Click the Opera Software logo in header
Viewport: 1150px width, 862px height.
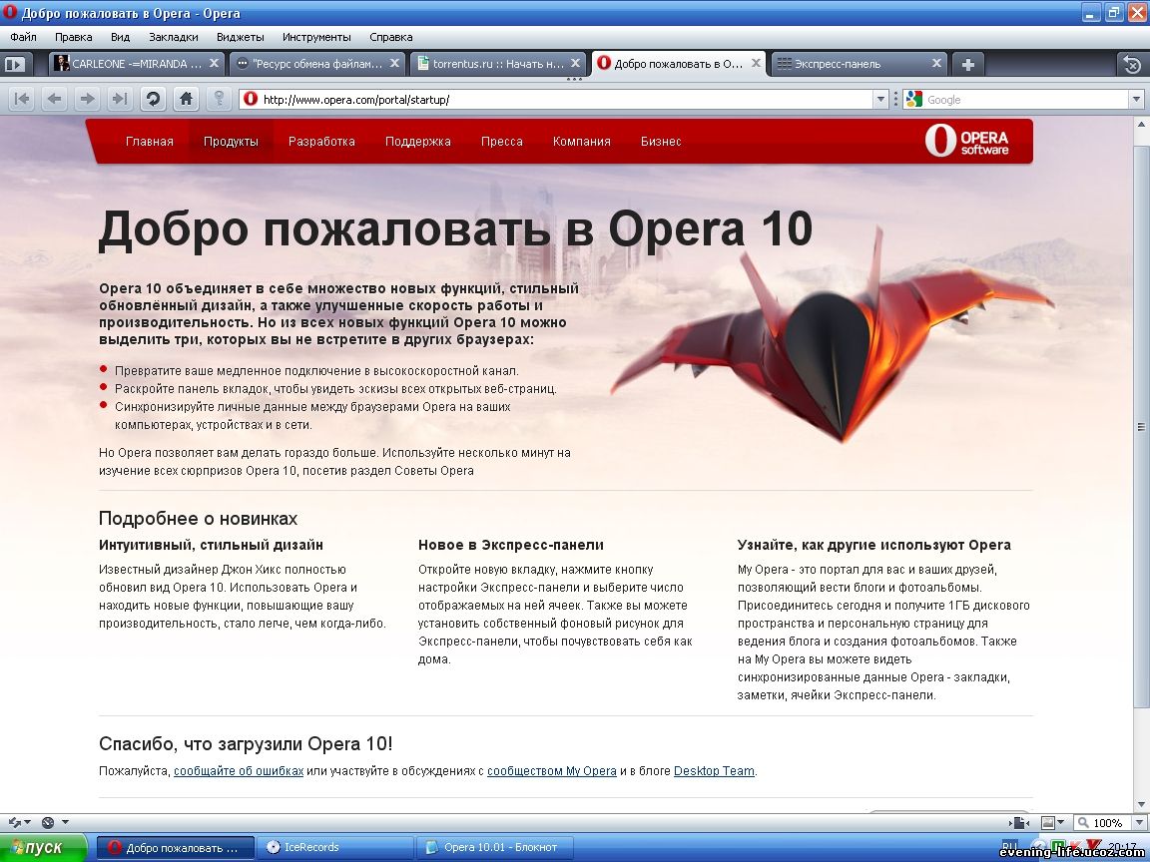(x=966, y=141)
